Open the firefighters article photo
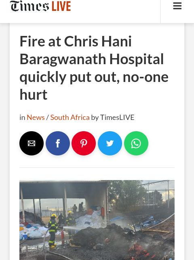This screenshot has height=260, width=194. (97, 220)
